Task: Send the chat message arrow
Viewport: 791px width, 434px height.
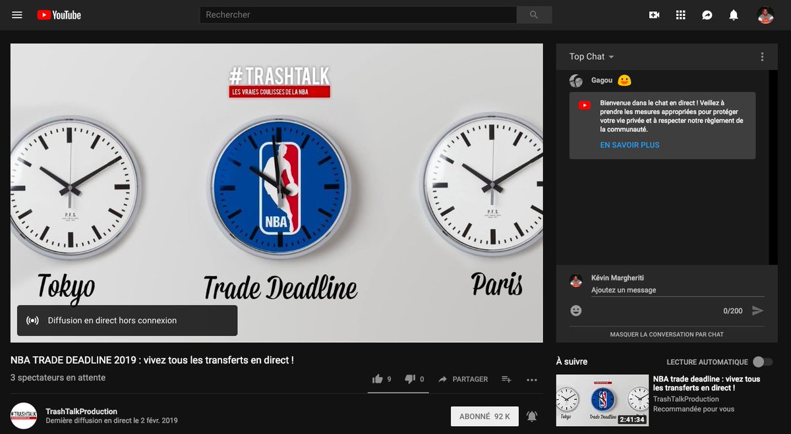Action: [758, 310]
